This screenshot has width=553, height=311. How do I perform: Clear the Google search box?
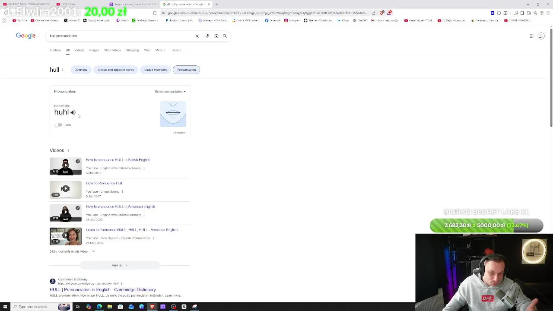(197, 36)
